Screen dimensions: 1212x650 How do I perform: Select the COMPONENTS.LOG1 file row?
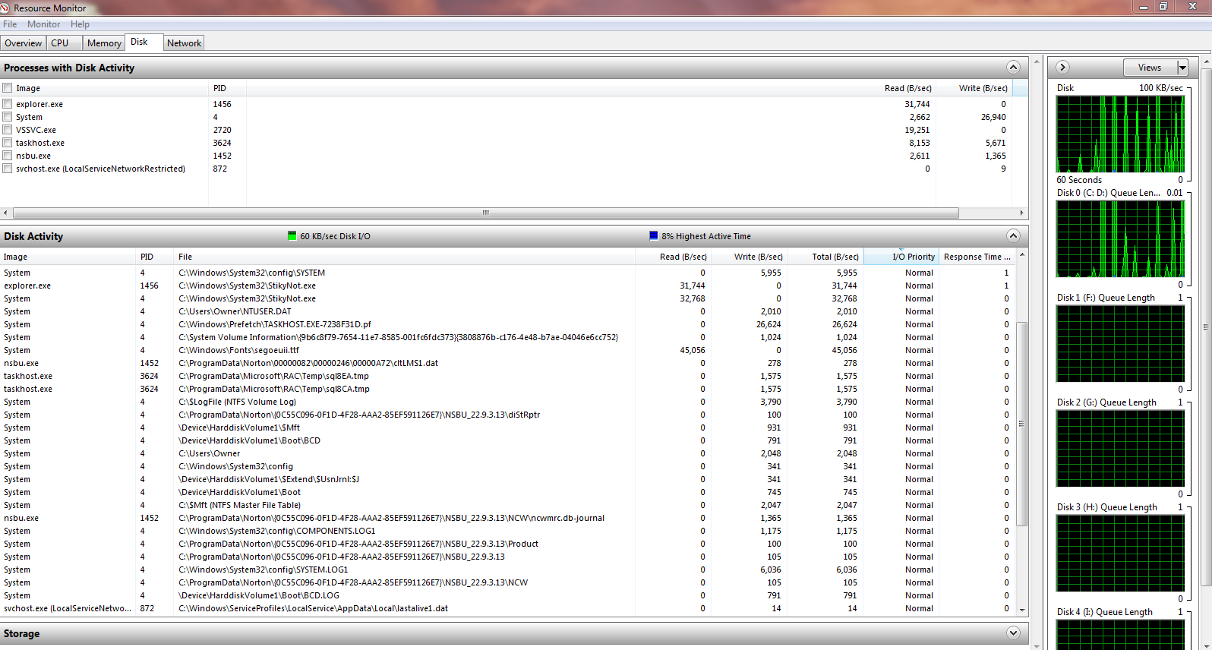(x=507, y=531)
